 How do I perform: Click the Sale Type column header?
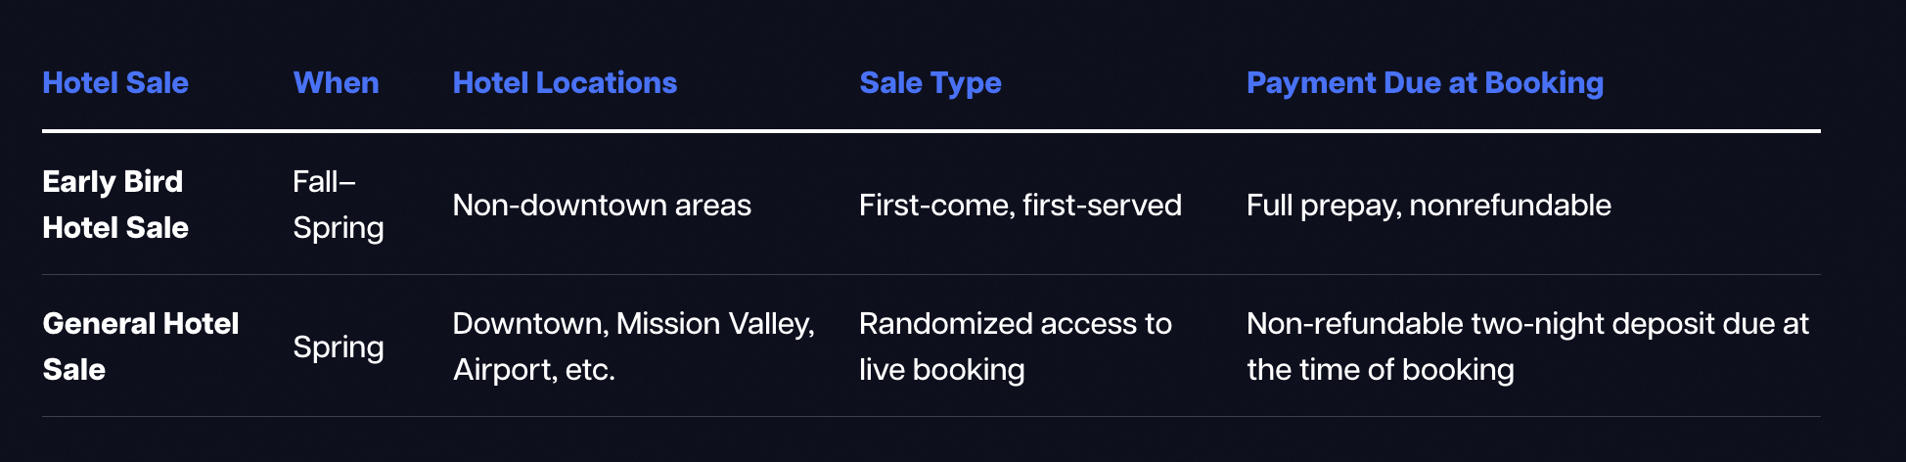[x=930, y=83]
